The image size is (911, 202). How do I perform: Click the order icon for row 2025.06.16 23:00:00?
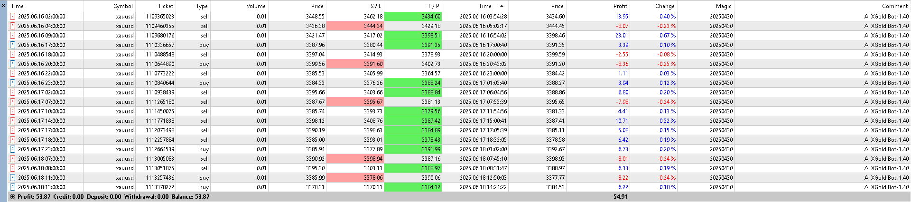13,83
